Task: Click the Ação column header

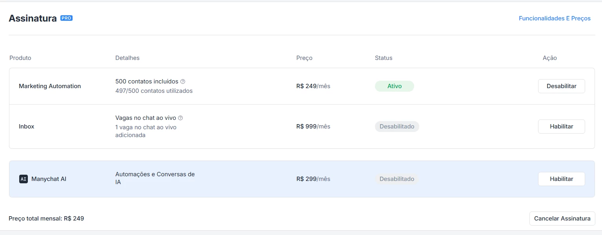Action: 550,58
